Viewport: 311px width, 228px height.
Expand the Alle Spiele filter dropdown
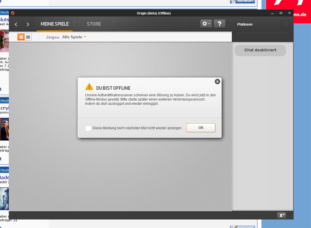(74, 37)
